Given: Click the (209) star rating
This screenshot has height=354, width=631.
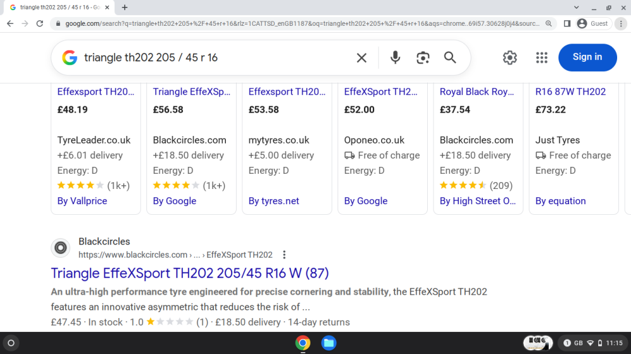Looking at the screenshot, I should pyautogui.click(x=476, y=186).
